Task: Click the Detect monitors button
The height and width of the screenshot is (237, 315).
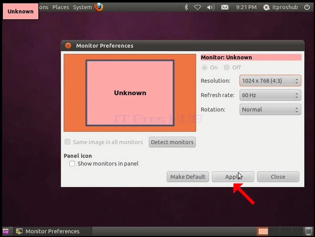Action: [172, 142]
